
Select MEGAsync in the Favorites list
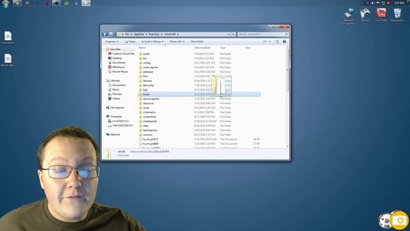[x=117, y=67]
